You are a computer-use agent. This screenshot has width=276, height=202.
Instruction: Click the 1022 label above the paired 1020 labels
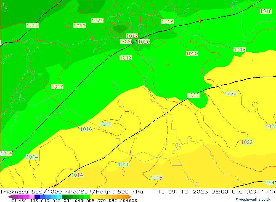[x=132, y=36]
